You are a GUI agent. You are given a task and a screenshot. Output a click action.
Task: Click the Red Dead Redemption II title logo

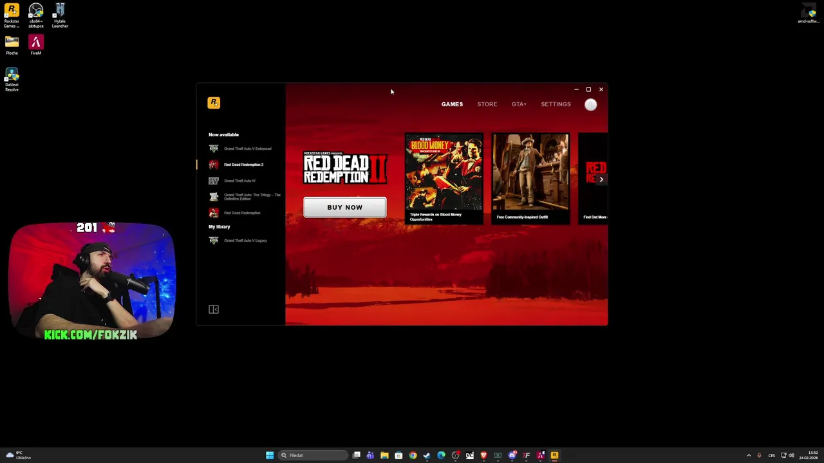pyautogui.click(x=345, y=168)
